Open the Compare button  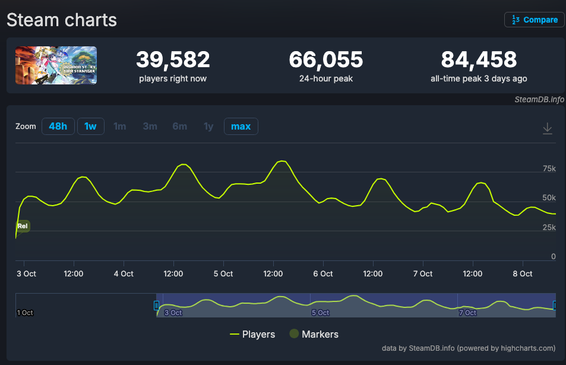click(x=534, y=20)
